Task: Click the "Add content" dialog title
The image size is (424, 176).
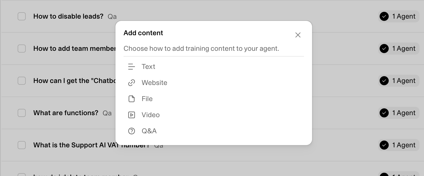Action: coord(143,33)
